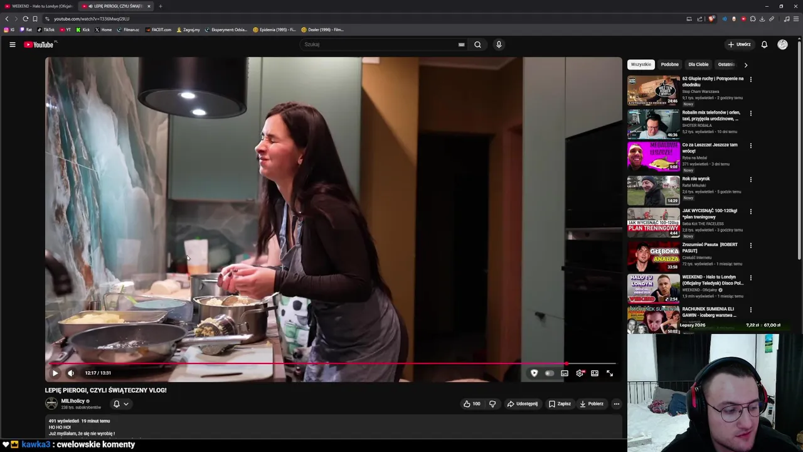Viewport: 803px width, 452px height.
Task: Bookmark the page with the bookmark icon
Action: point(35,19)
